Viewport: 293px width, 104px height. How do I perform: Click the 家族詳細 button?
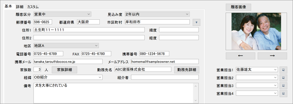[64, 70]
